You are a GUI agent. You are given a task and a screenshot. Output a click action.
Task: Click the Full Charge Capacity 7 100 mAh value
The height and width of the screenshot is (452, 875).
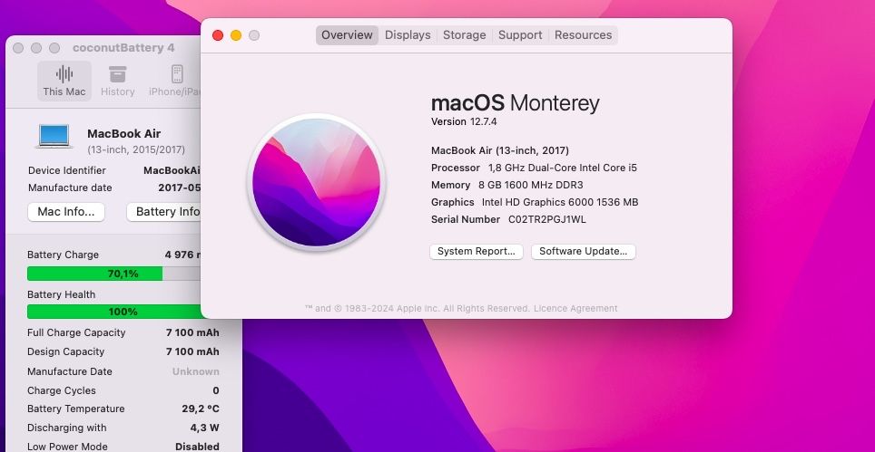(x=192, y=332)
